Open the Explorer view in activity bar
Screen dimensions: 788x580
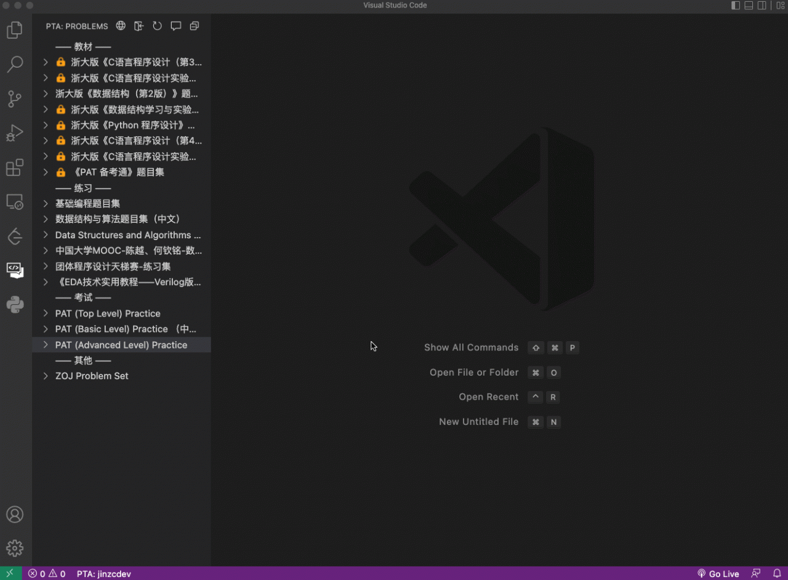(x=15, y=30)
